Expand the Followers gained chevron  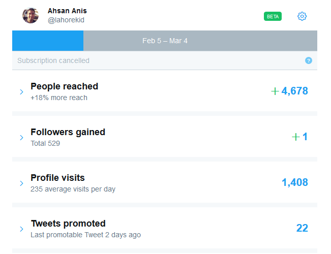[21, 138]
